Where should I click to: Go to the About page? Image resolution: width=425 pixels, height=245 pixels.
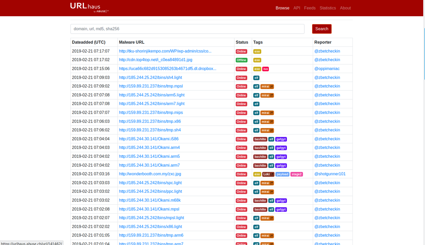click(x=345, y=8)
